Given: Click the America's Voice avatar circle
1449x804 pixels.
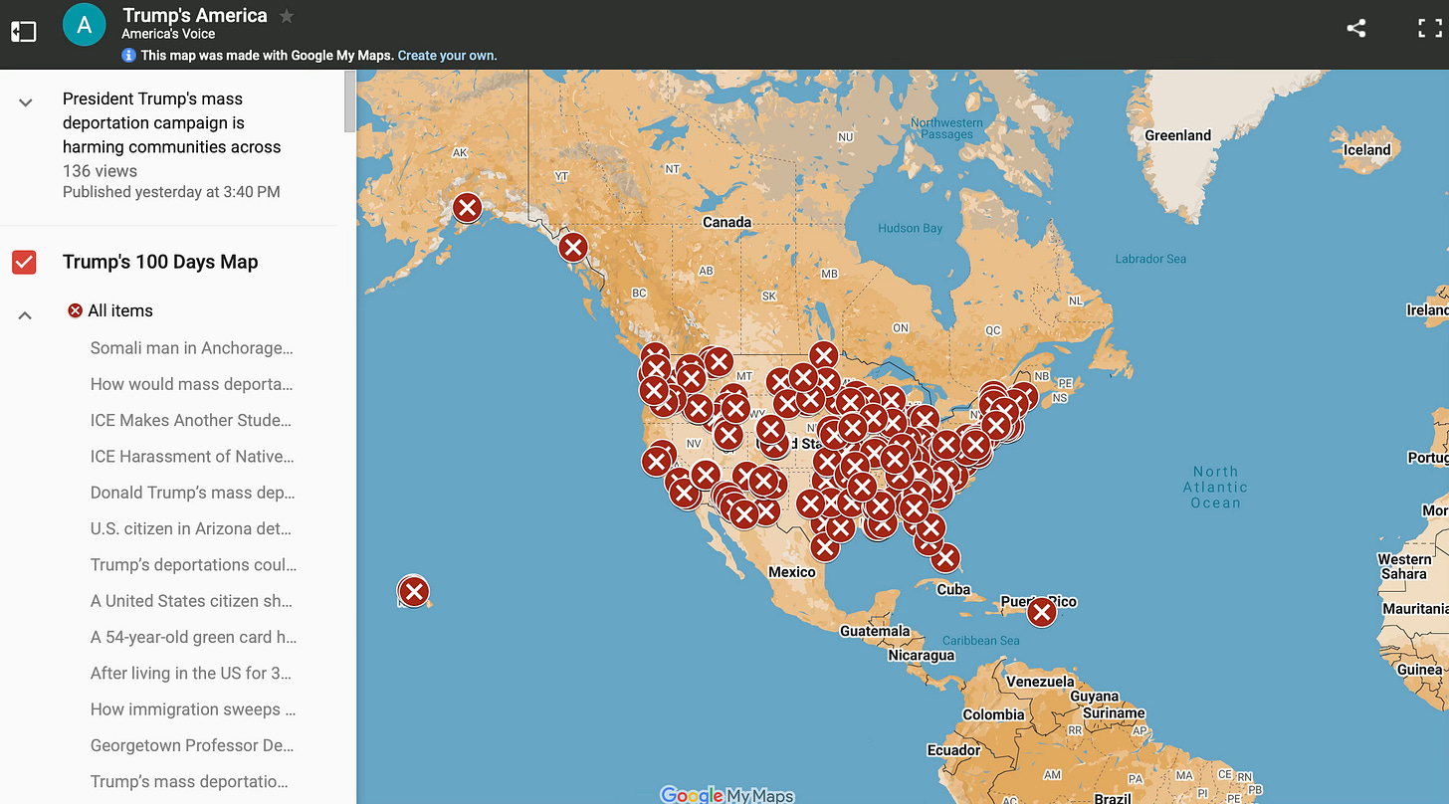Looking at the screenshot, I should pos(85,26).
